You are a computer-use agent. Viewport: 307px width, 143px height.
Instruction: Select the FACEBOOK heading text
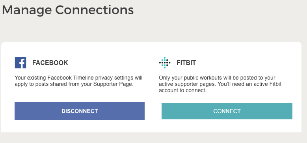[x=50, y=63]
